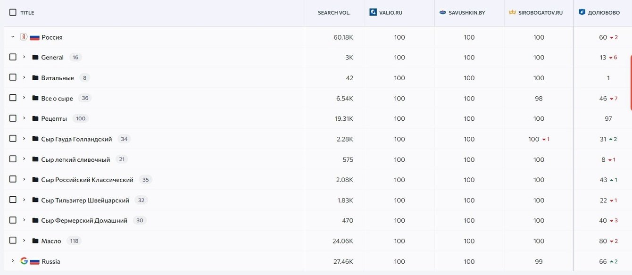The height and width of the screenshot is (275, 632).
Task: Click the Savushkin.by logo icon
Action: click(442, 12)
